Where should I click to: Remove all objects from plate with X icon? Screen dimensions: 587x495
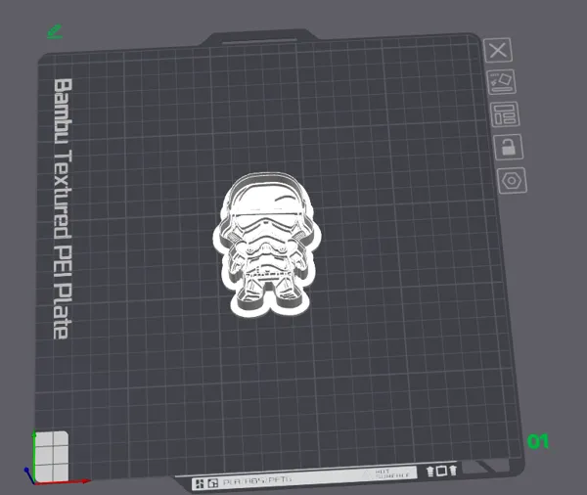[498, 50]
